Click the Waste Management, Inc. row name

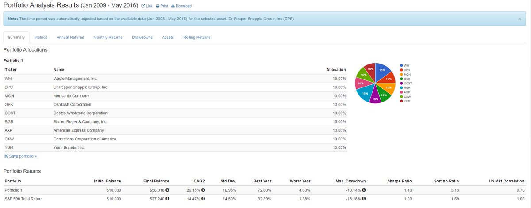pyautogui.click(x=75, y=79)
